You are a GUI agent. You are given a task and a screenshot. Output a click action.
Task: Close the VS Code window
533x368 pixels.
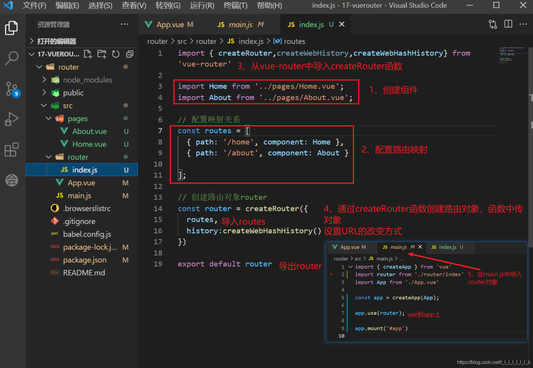click(523, 5)
